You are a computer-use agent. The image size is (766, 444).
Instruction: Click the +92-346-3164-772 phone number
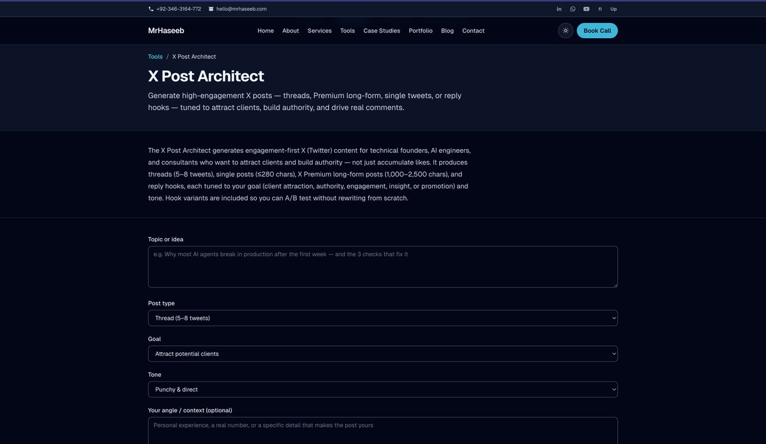tap(179, 9)
